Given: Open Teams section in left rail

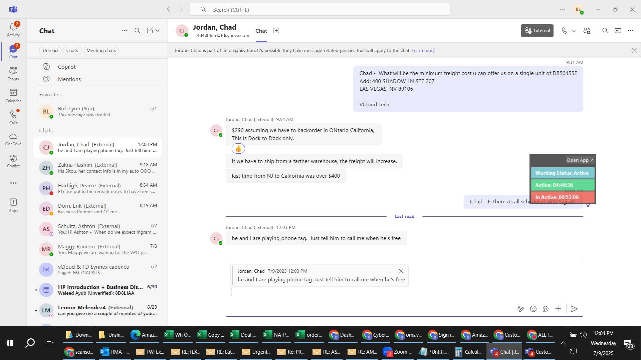Looking at the screenshot, I should [x=13, y=73].
